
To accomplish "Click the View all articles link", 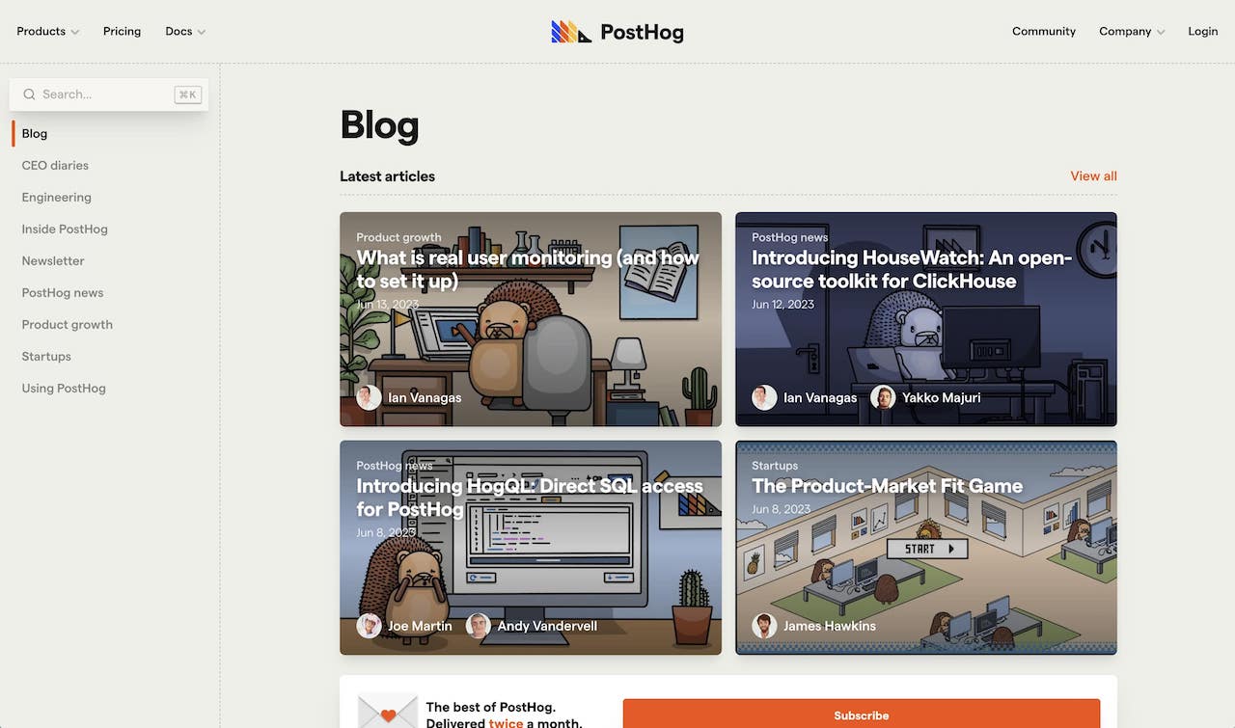I will [1093, 175].
